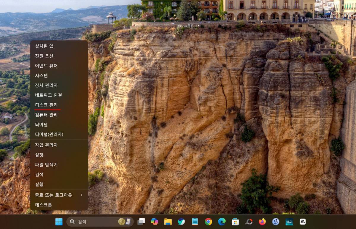Select 네트워크 연결 menu entry
The height and width of the screenshot is (229, 356).
[x=59, y=95]
